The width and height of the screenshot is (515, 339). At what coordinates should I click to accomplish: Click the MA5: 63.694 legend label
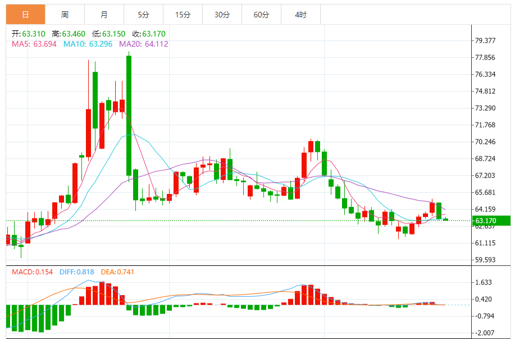click(34, 44)
